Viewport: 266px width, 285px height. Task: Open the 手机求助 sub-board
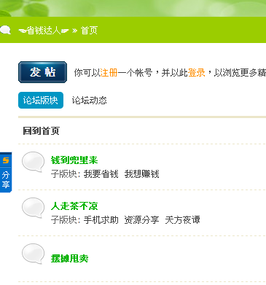point(101,220)
